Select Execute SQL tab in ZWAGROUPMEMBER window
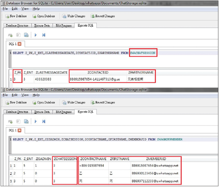The width and height of the screenshot is (219, 187). point(86,112)
